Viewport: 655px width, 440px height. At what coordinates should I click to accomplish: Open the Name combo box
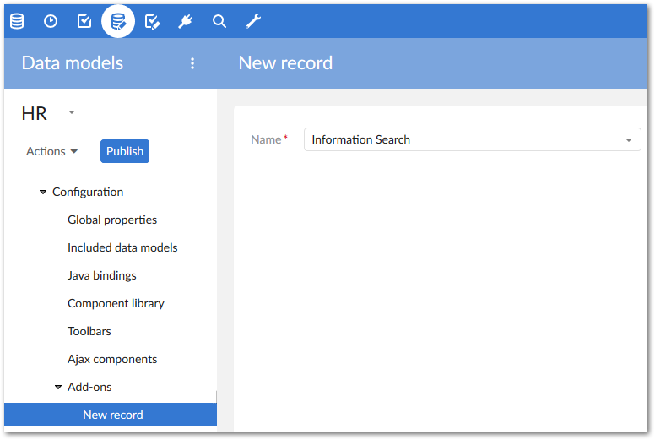472,139
